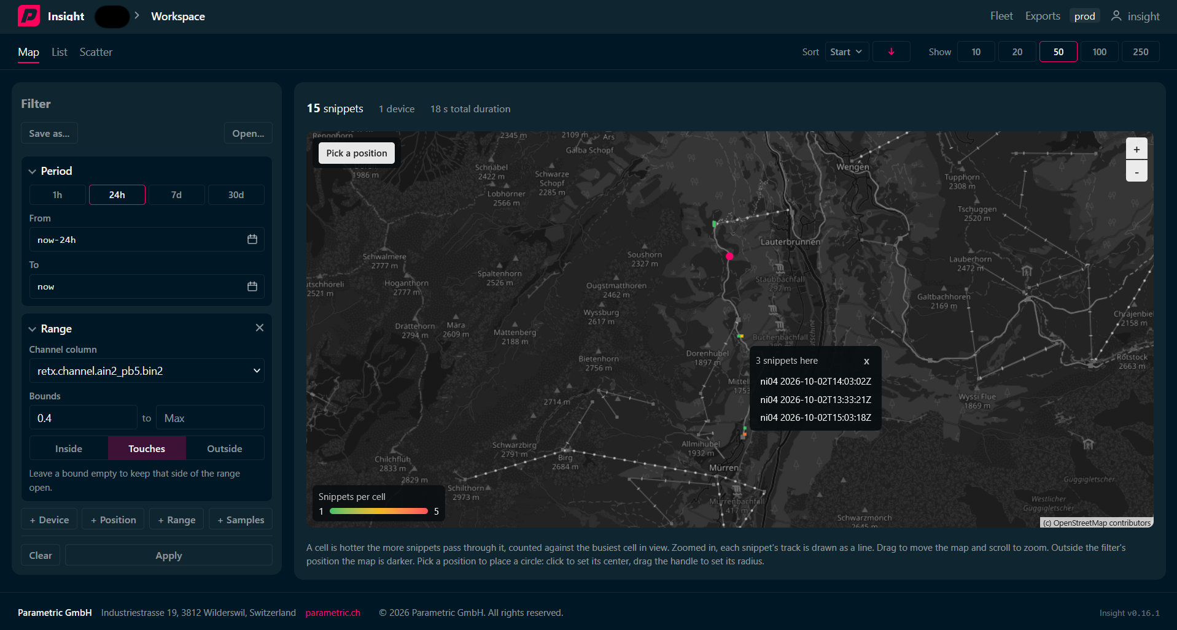
Task: Add a Samples filter
Action: tap(241, 520)
